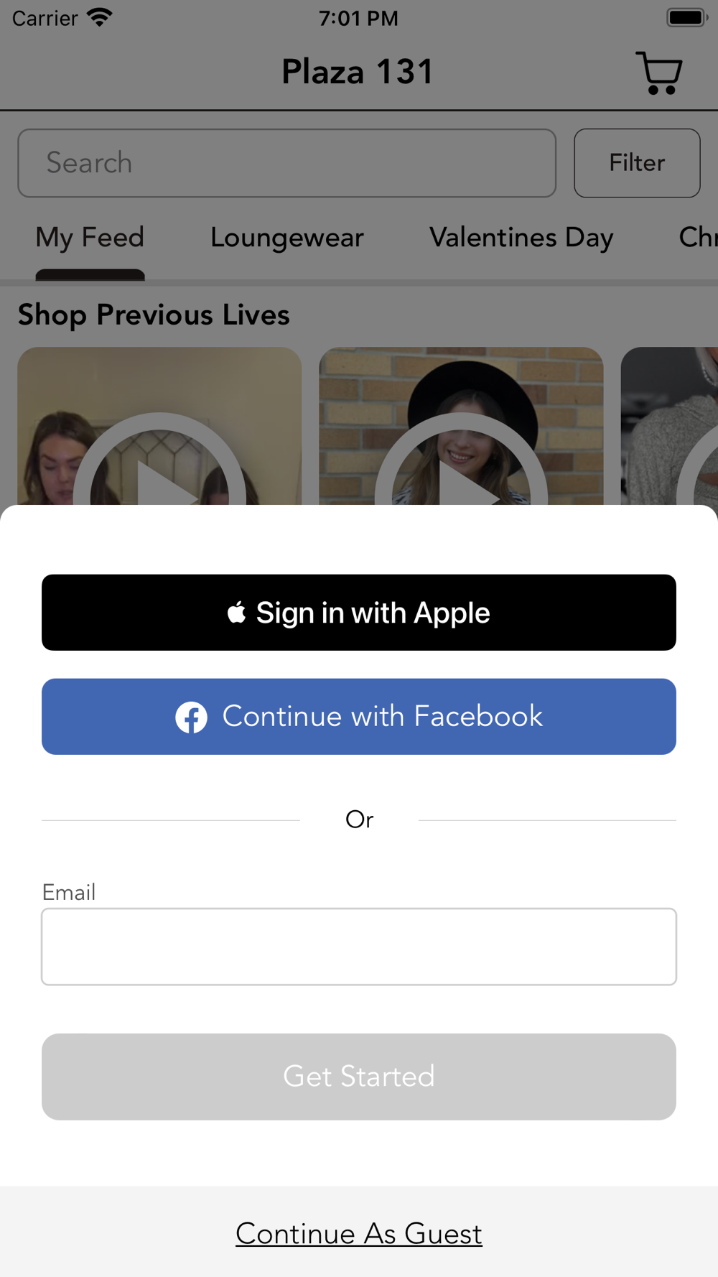Play the brick wall hat video
This screenshot has height=1277, width=718.
[x=461, y=426]
